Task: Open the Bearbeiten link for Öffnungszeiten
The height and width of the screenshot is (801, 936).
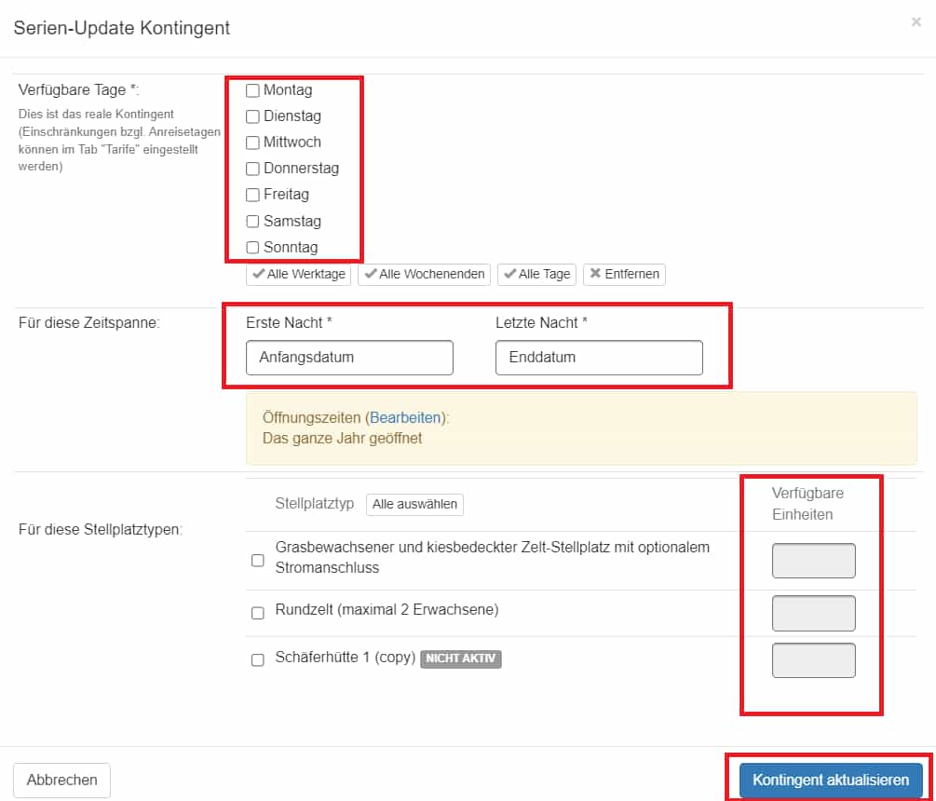Action: pyautogui.click(x=405, y=418)
